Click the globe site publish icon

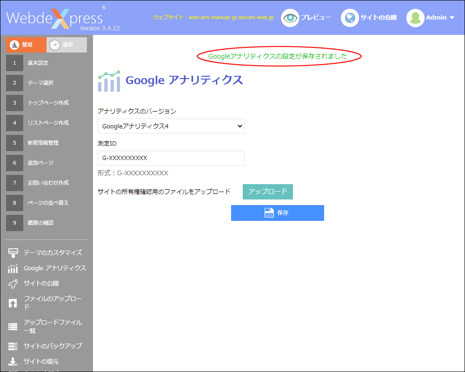(350, 18)
